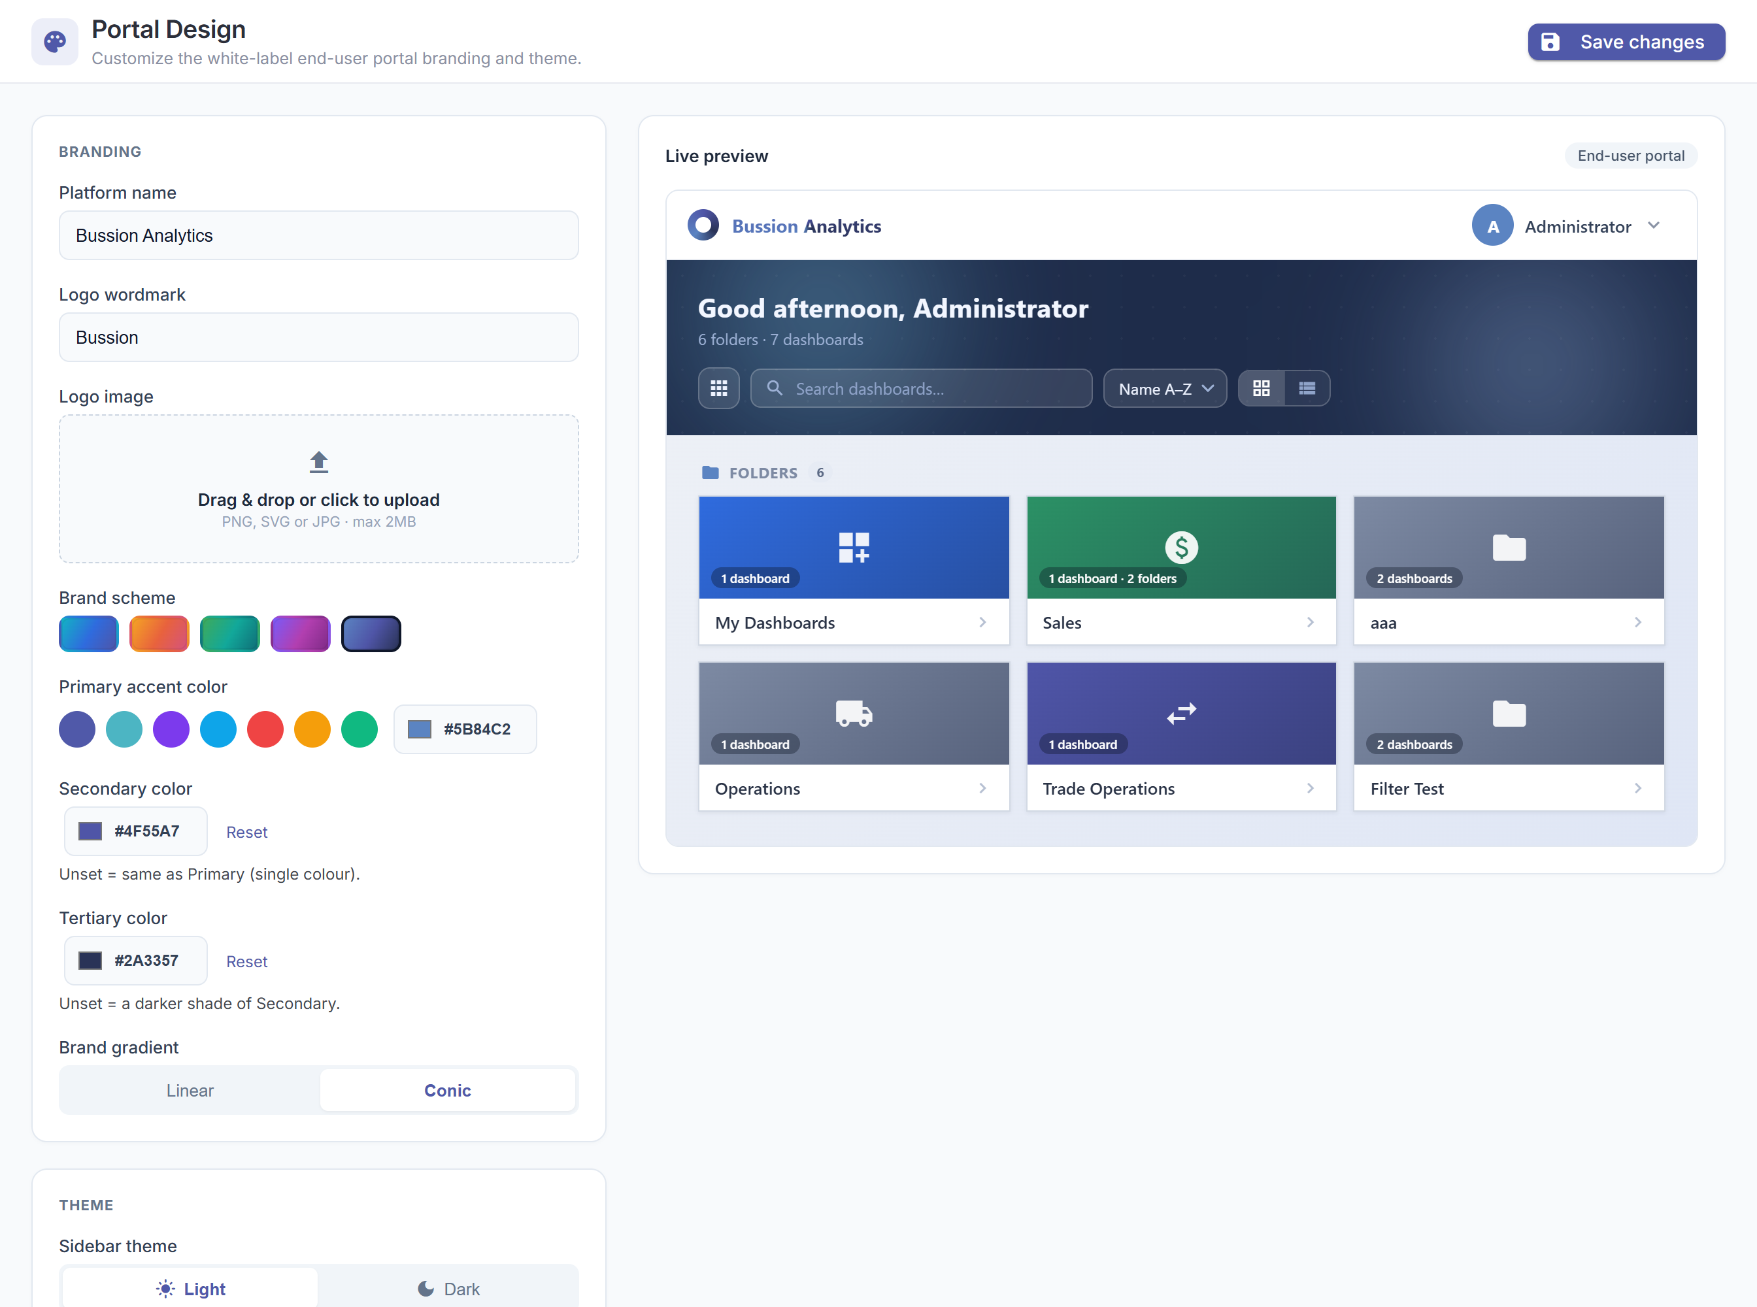The width and height of the screenshot is (1757, 1307).
Task: Click the Bussion ring logo in preview
Action: (x=703, y=225)
